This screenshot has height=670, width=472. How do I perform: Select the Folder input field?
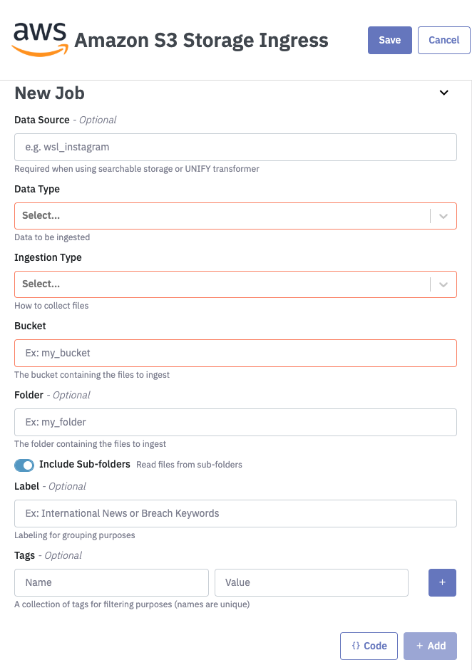pyautogui.click(x=235, y=422)
